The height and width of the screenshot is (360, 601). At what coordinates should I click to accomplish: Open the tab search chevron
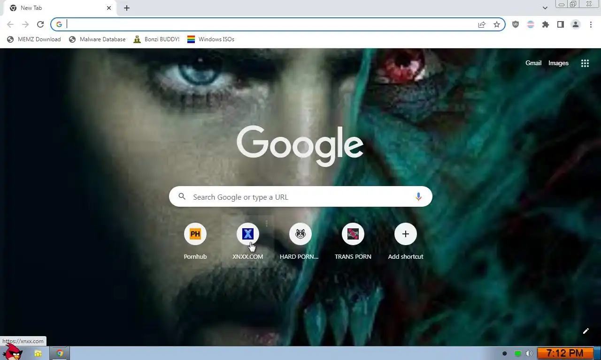(545, 8)
